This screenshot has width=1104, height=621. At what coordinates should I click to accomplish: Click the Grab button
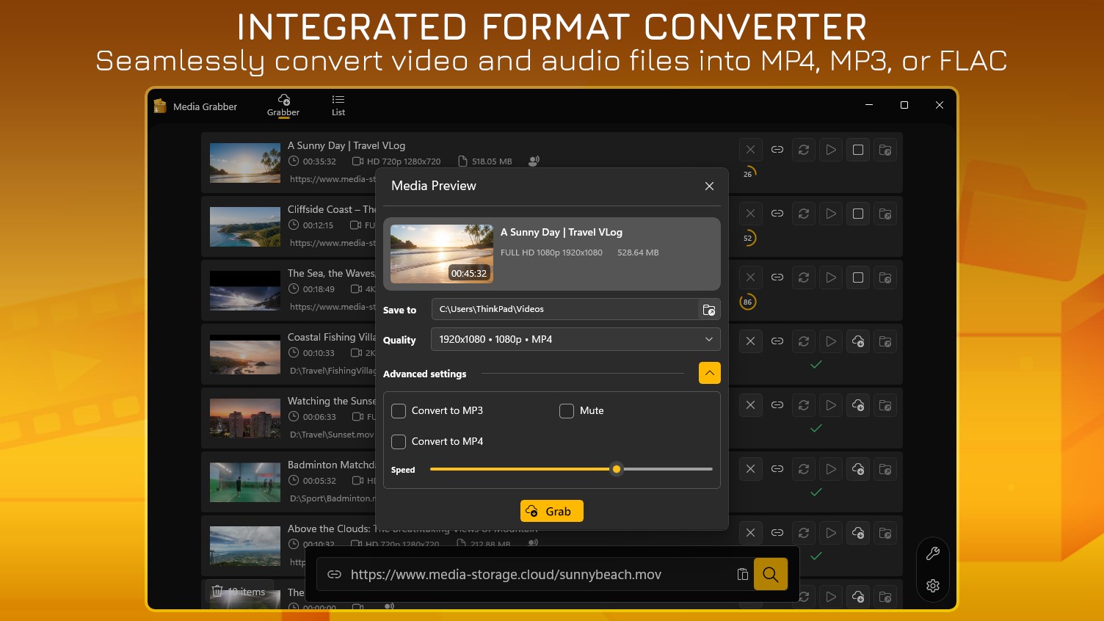[x=552, y=511]
